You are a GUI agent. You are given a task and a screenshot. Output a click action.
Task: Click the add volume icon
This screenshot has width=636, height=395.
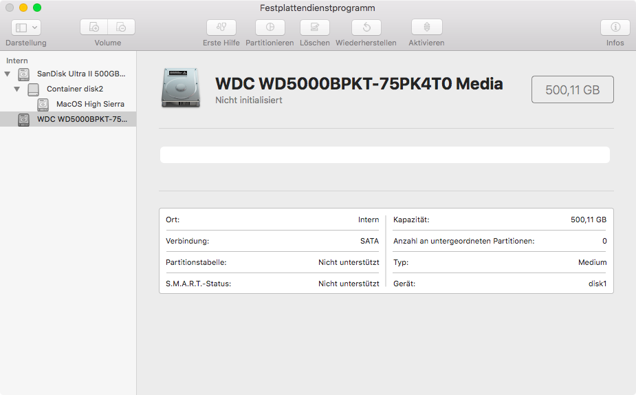(94, 28)
